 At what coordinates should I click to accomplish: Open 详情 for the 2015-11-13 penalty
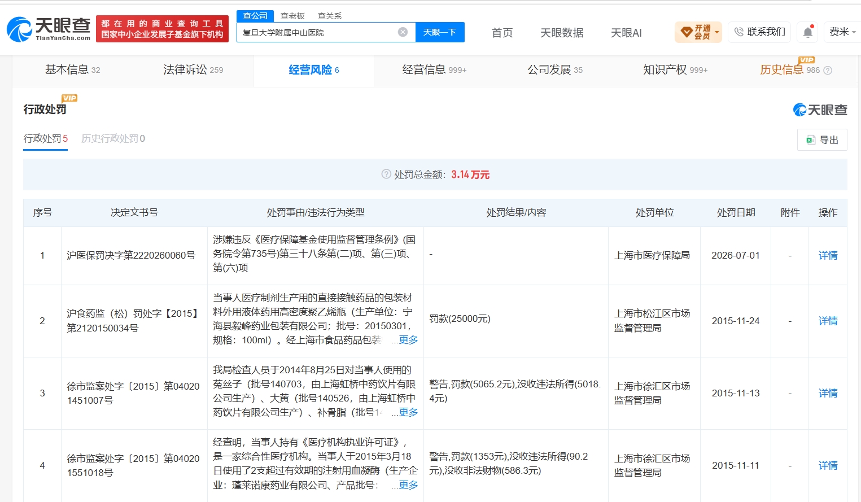pyautogui.click(x=828, y=393)
